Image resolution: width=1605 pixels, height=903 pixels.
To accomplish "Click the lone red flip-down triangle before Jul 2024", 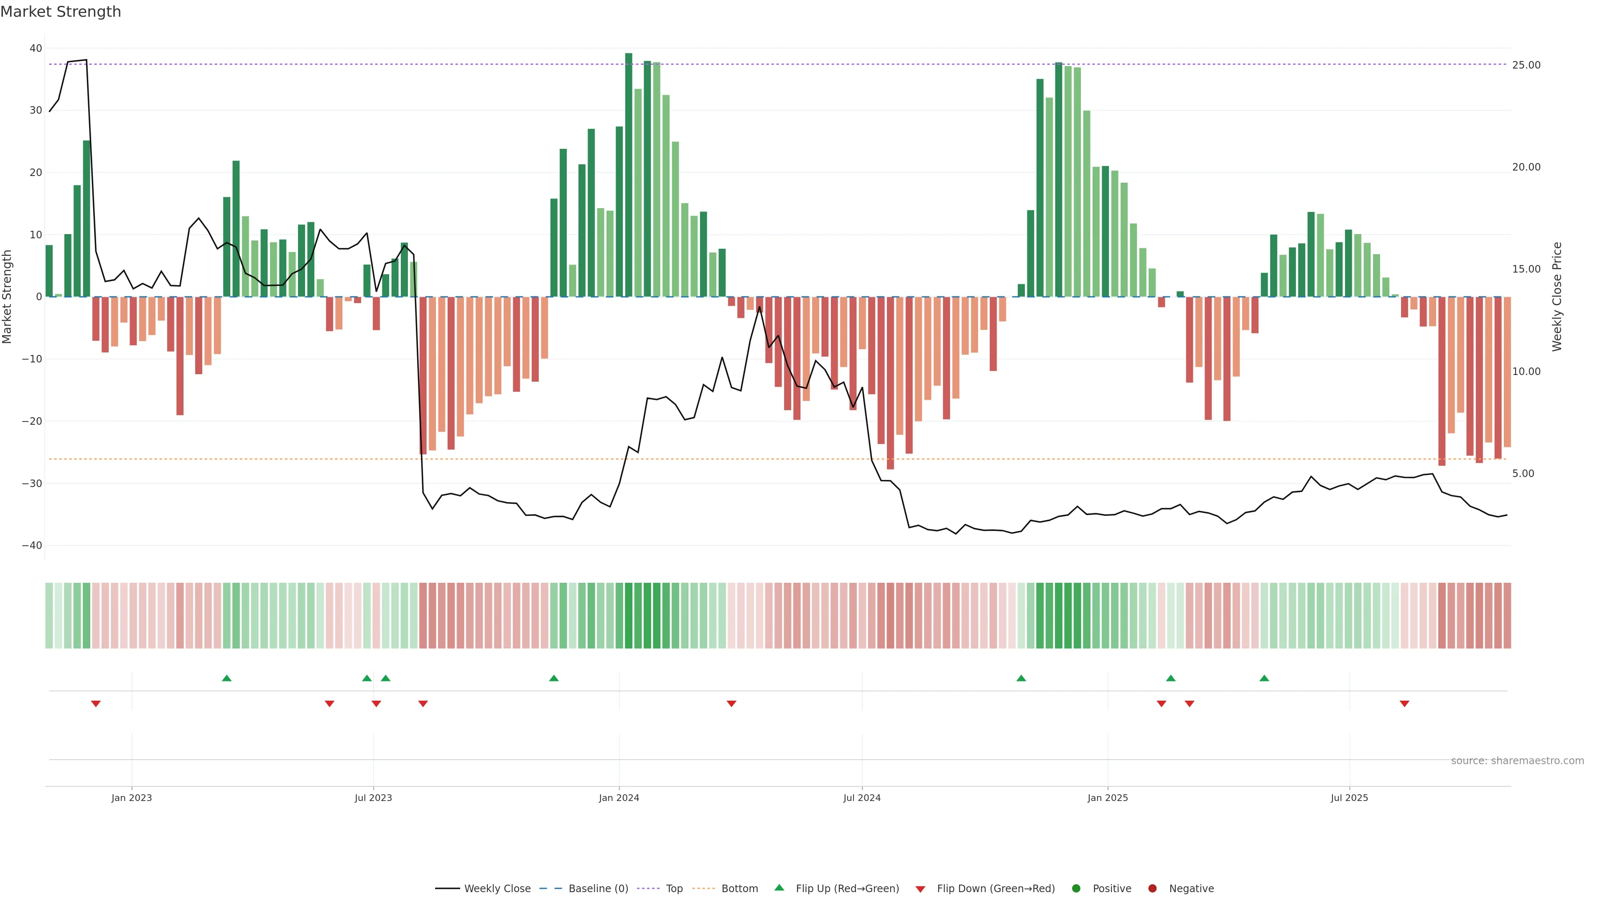I will pyautogui.click(x=731, y=704).
